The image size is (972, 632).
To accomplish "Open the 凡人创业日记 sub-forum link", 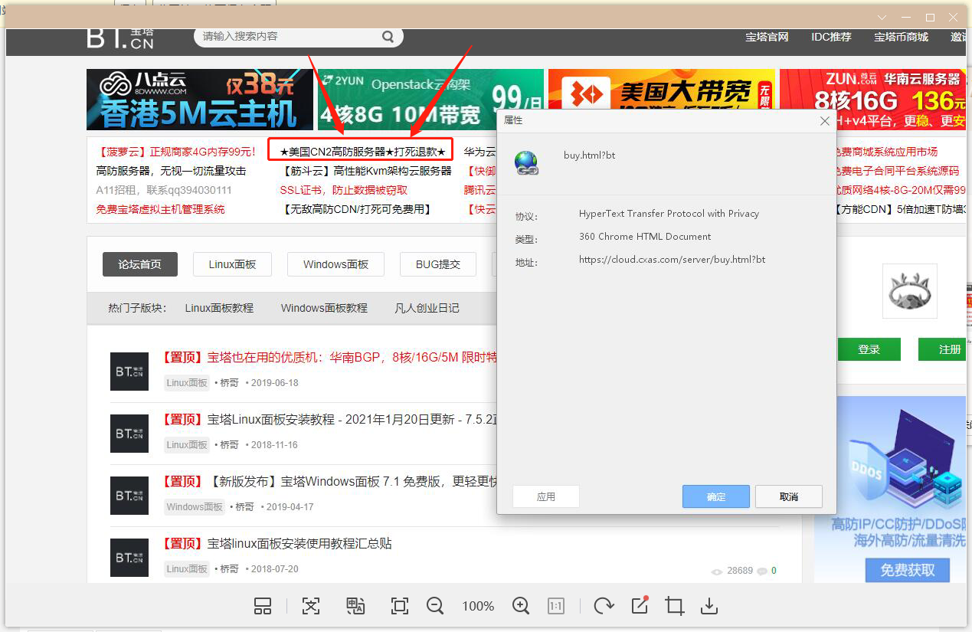I will (427, 308).
